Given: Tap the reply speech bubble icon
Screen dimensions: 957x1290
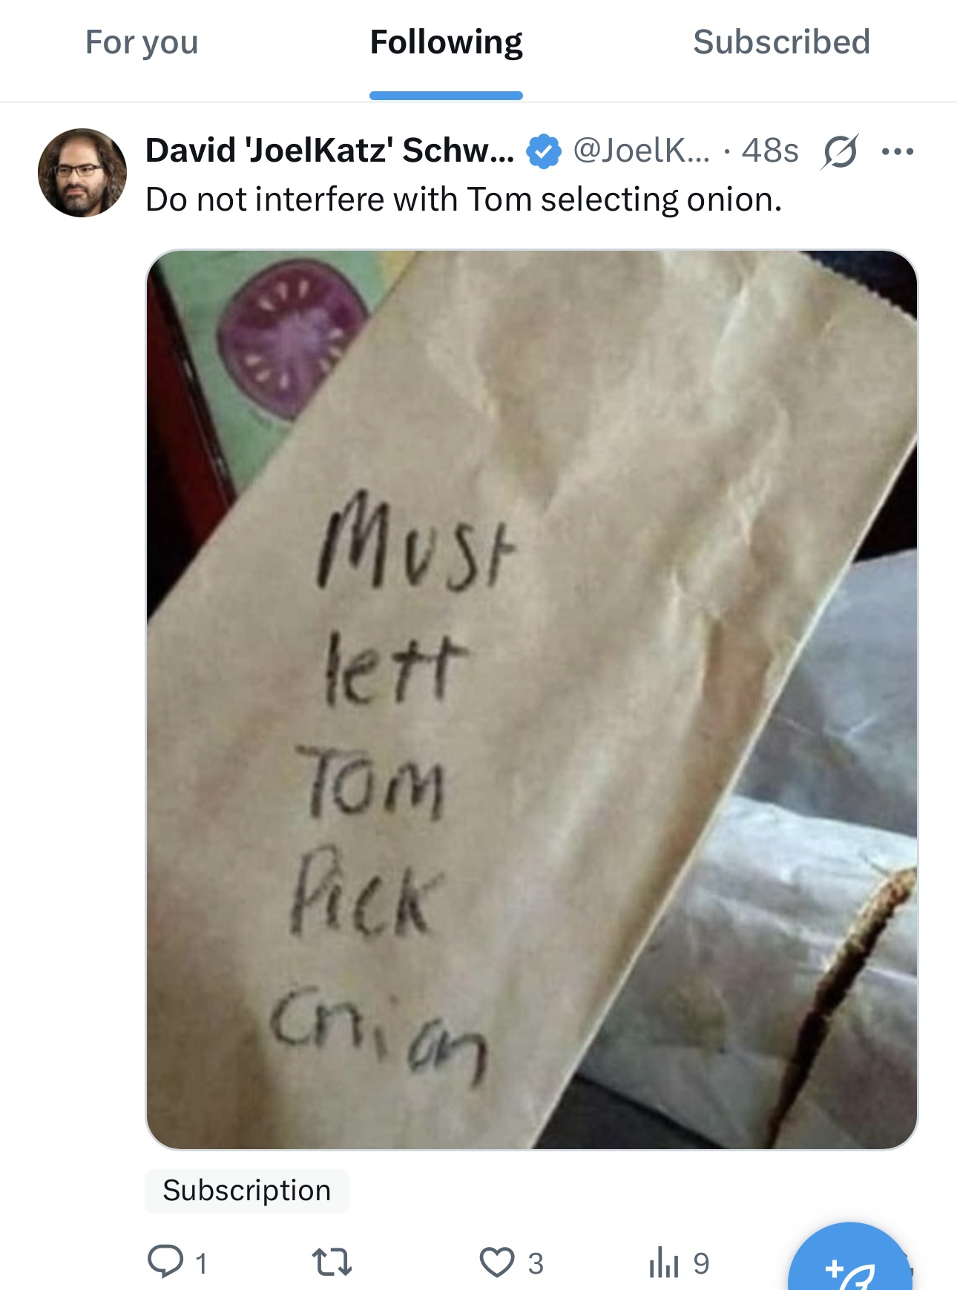Looking at the screenshot, I should [165, 1261].
